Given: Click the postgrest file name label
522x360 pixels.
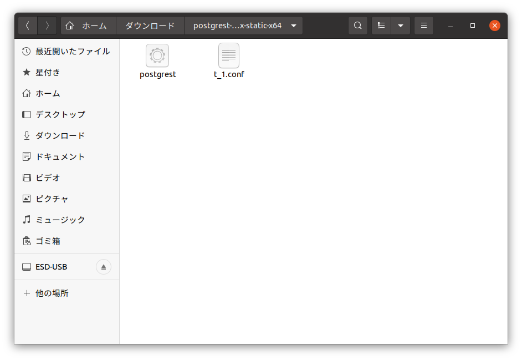Looking at the screenshot, I should 158,74.
